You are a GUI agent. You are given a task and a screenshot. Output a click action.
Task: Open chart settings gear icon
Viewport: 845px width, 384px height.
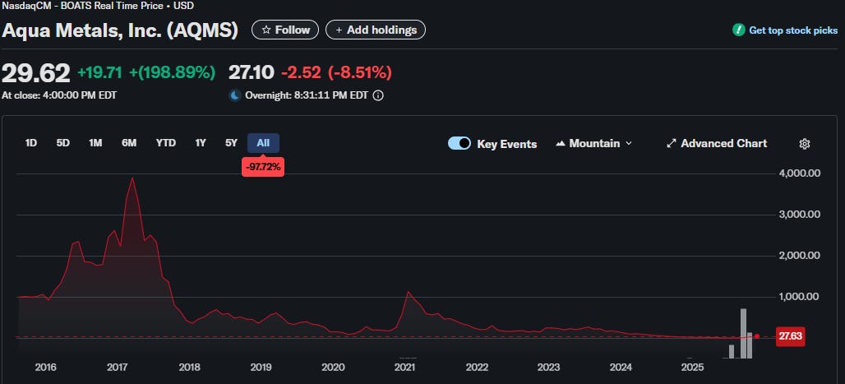tap(805, 144)
